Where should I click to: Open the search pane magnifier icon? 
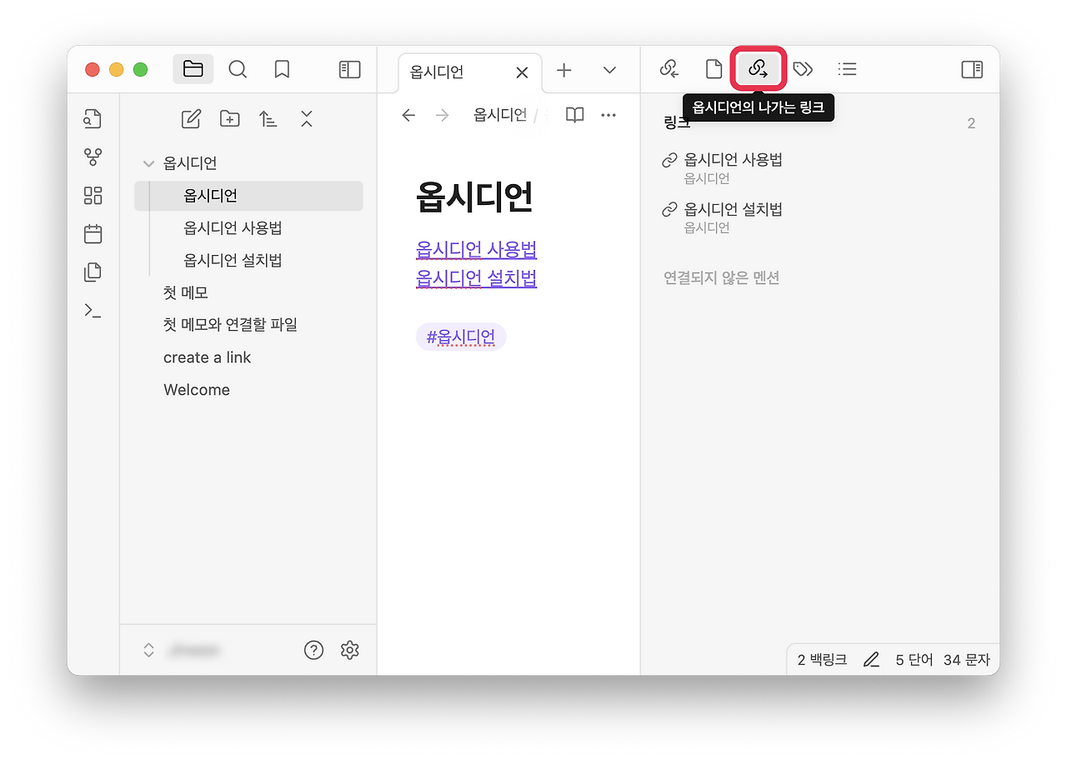click(238, 69)
